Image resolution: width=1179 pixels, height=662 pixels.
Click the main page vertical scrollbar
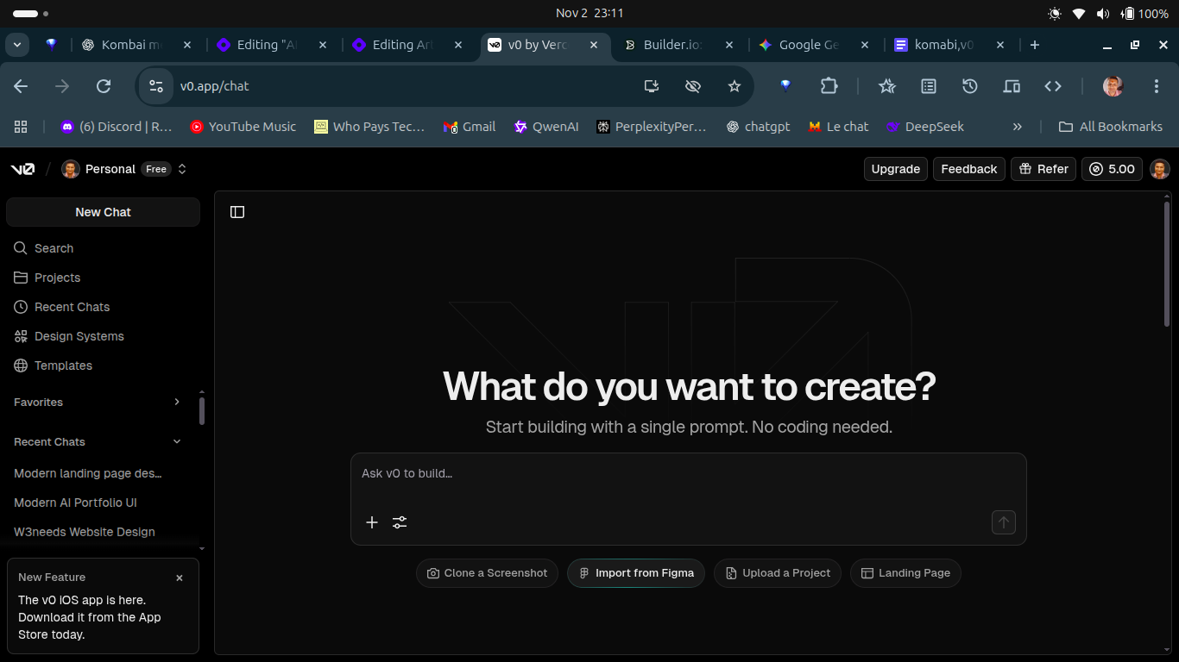click(1167, 263)
